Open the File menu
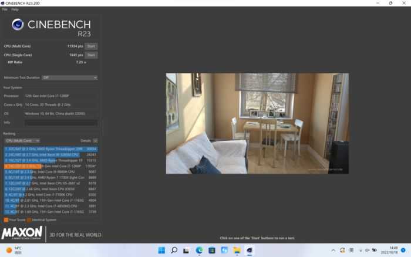 coord(5,9)
